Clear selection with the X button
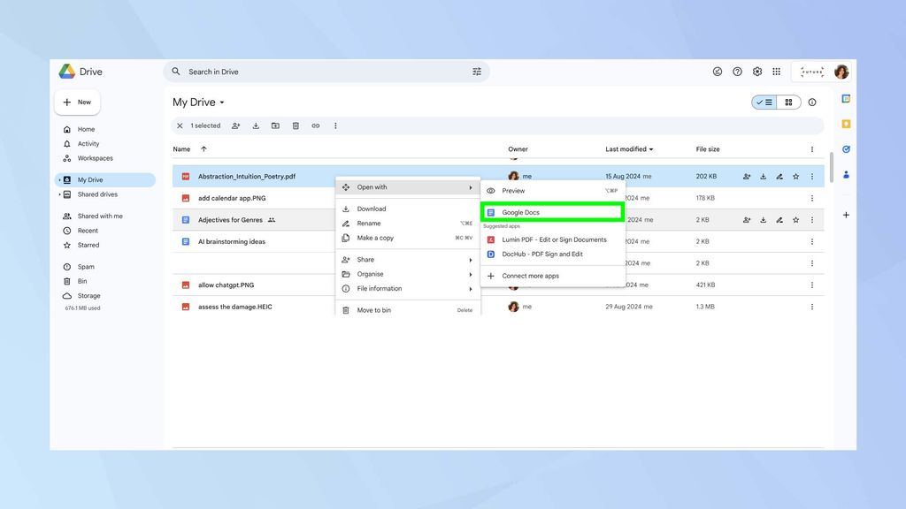906x509 pixels. 180,125
